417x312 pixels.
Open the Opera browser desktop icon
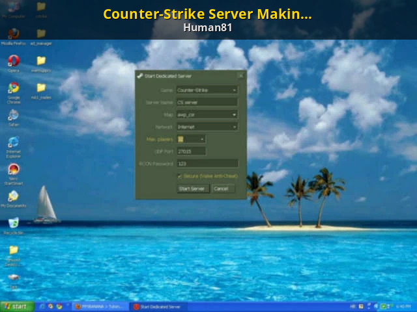click(13, 62)
